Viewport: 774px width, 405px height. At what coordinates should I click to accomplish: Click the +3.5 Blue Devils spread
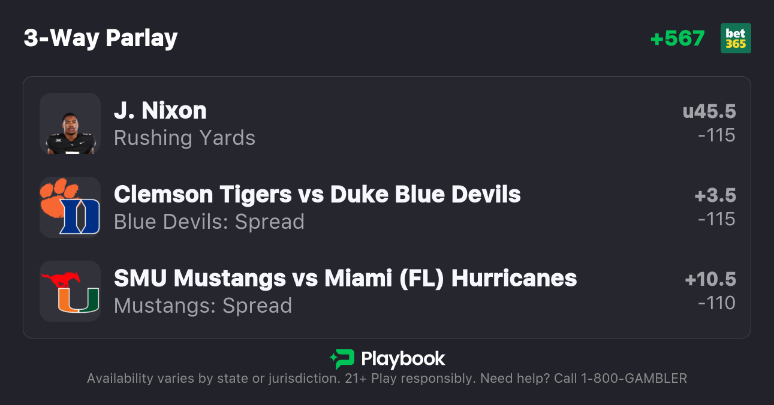tap(715, 195)
